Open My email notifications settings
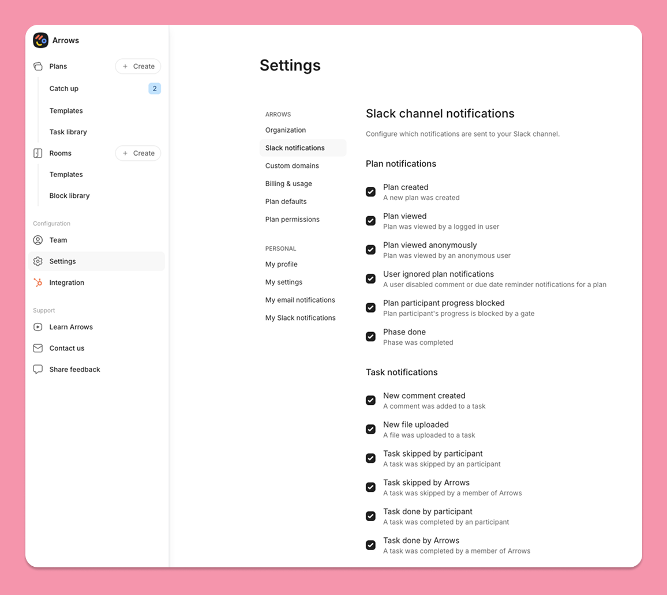The width and height of the screenshot is (667, 595). (x=300, y=300)
